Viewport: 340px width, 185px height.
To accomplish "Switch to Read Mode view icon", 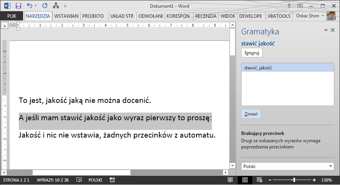I will [x=230, y=180].
